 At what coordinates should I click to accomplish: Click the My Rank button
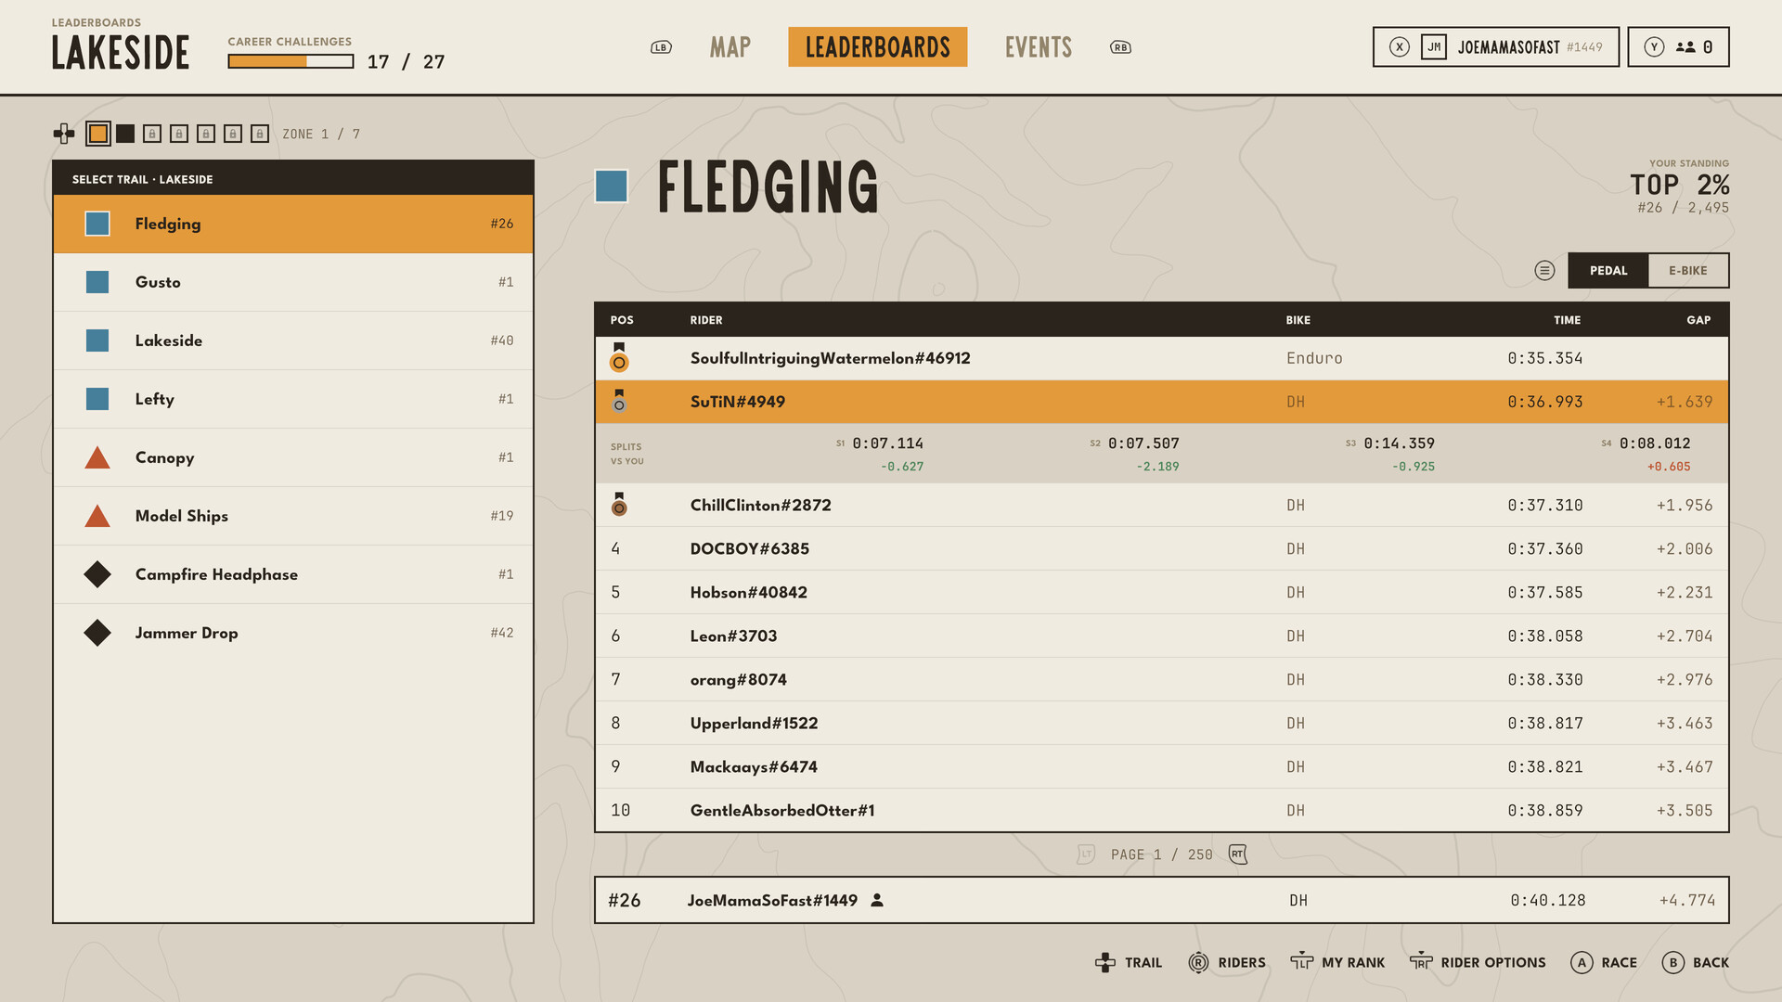click(x=1337, y=962)
